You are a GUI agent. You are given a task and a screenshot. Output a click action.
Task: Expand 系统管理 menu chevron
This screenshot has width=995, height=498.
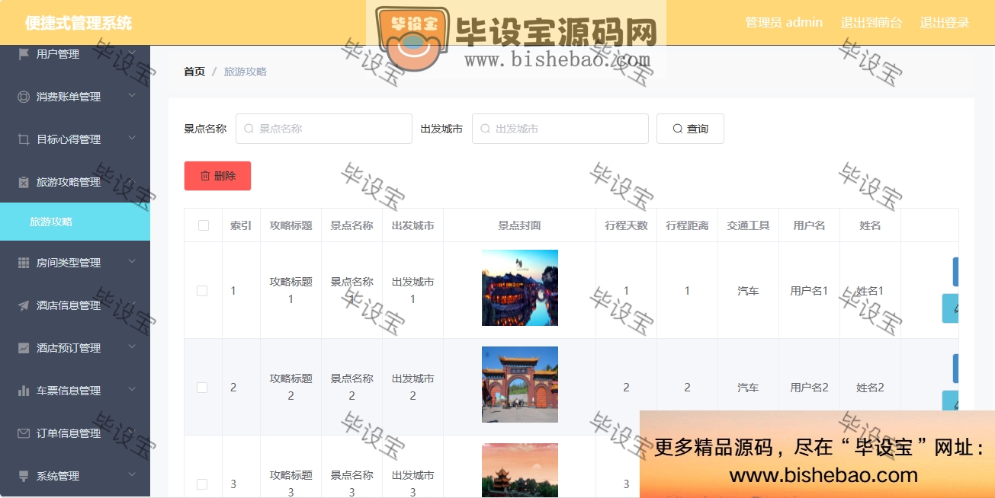pos(132,474)
